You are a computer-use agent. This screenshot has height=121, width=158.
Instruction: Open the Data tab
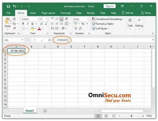tap(79, 13)
